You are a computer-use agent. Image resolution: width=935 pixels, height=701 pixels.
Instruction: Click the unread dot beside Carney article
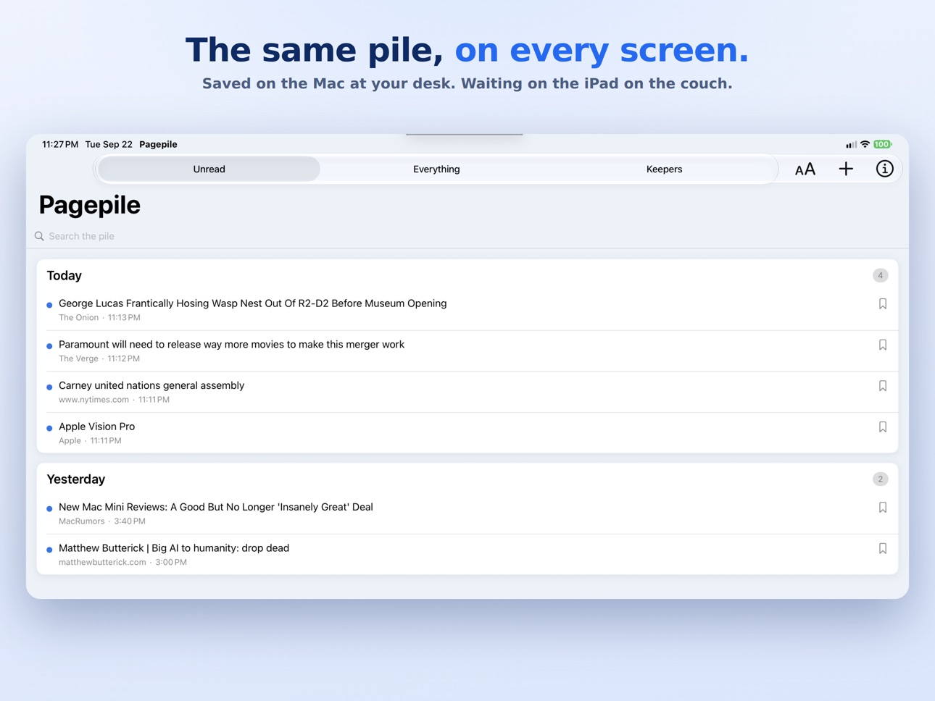[x=49, y=387]
